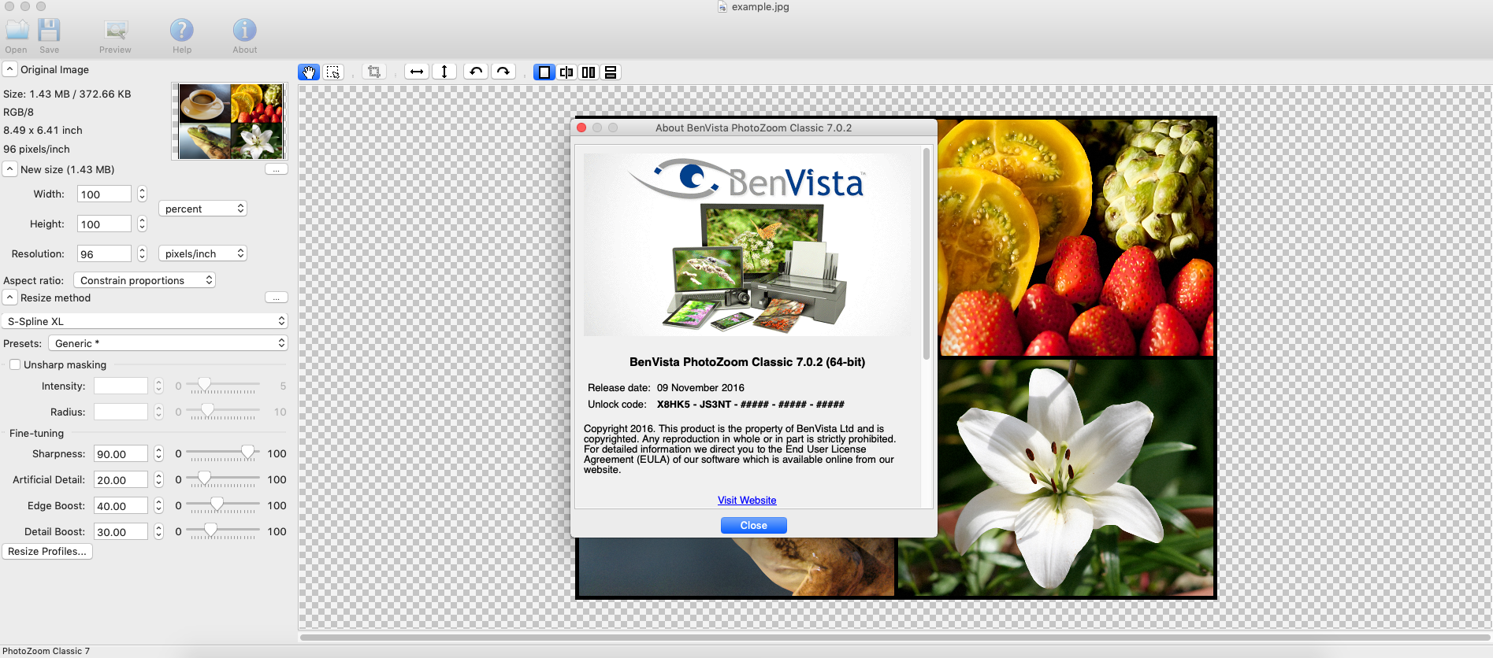This screenshot has height=658, width=1493.
Task: Click the New size options ellipsis button
Action: [277, 169]
